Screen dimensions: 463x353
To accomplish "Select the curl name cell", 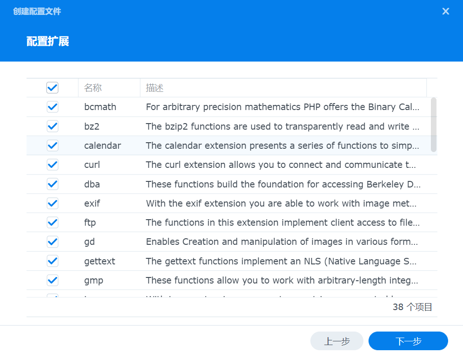I will [x=92, y=165].
